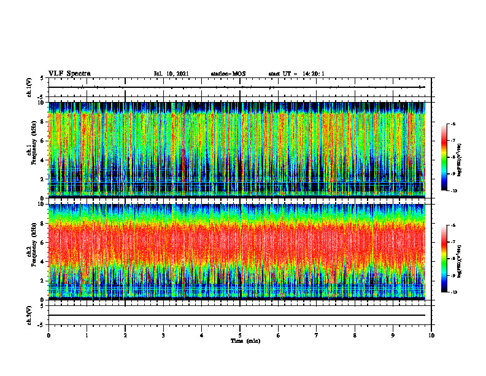This screenshot has height=376, width=486.
Task: Click time-axis tick label "9"
Action: tap(393, 335)
